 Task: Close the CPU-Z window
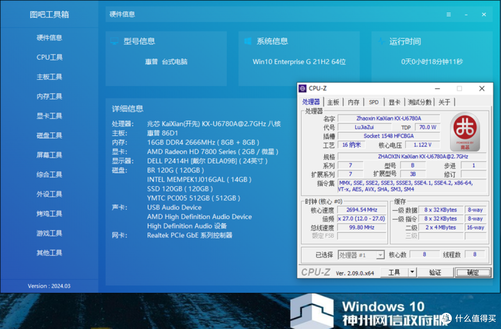click(482, 89)
